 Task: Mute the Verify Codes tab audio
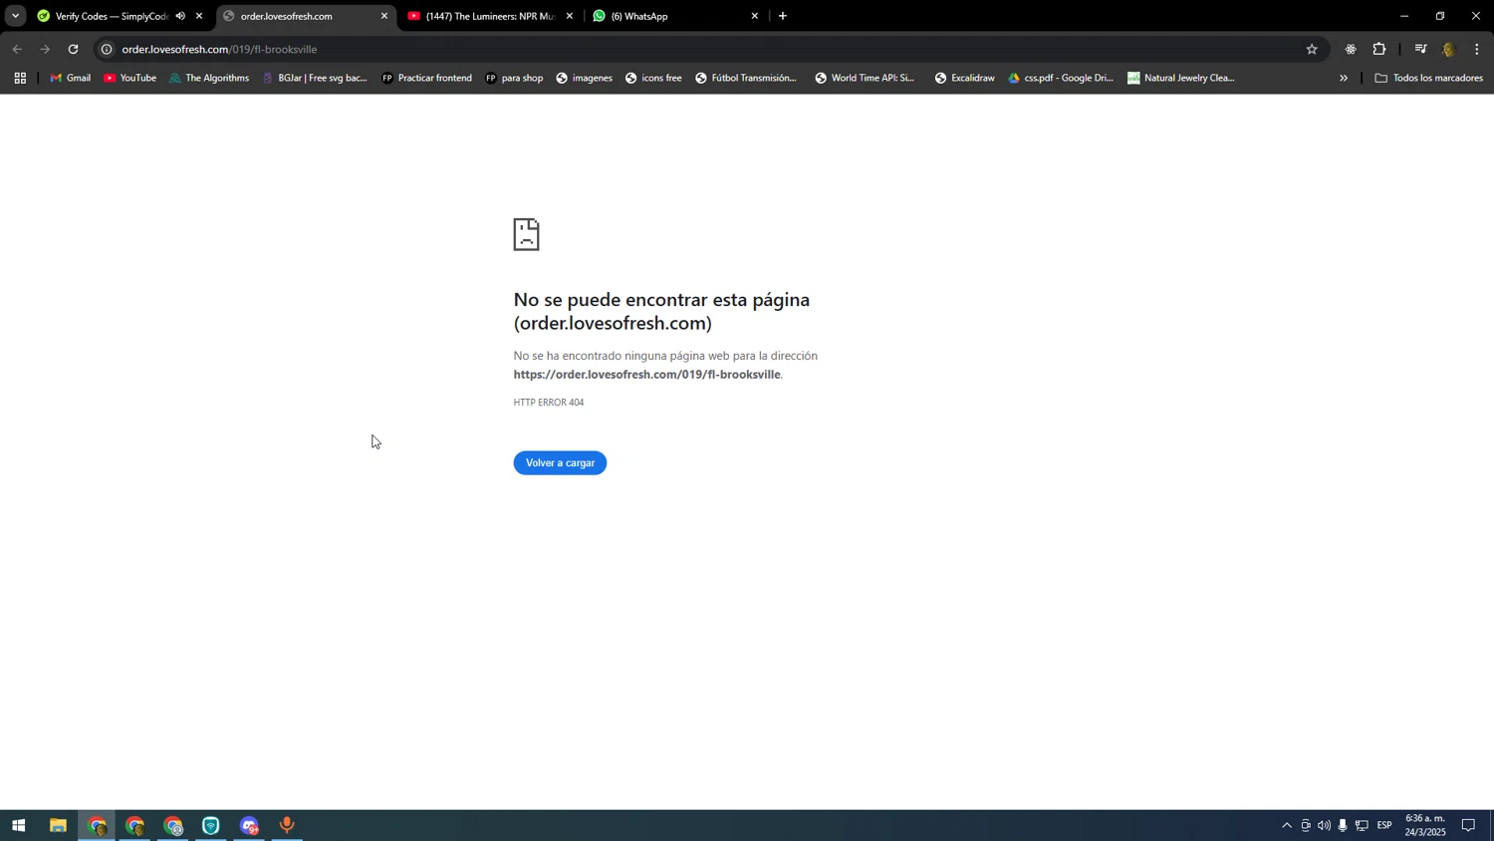tap(180, 16)
